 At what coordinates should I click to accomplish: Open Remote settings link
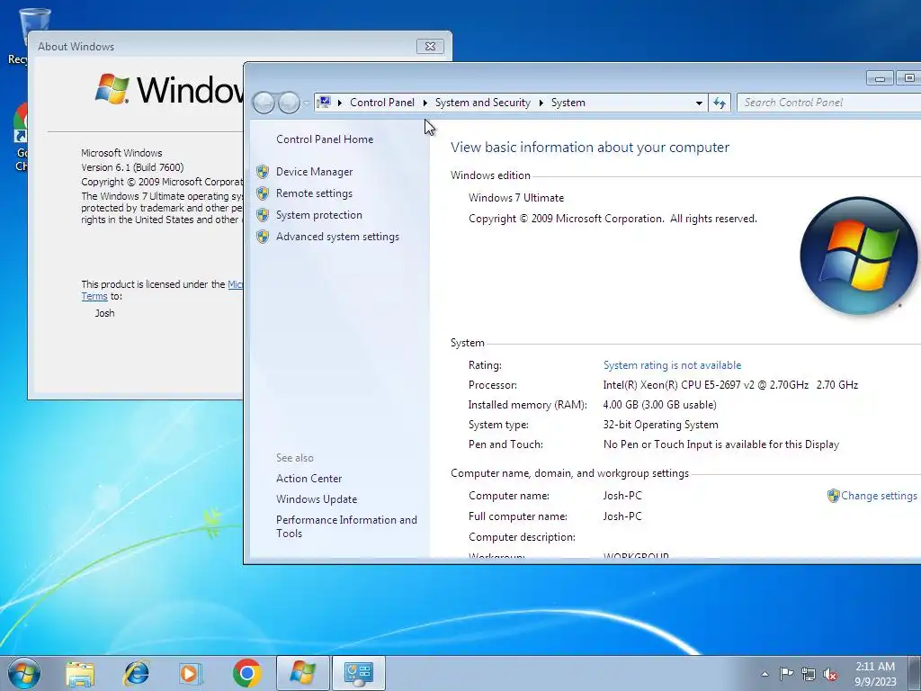tap(314, 193)
